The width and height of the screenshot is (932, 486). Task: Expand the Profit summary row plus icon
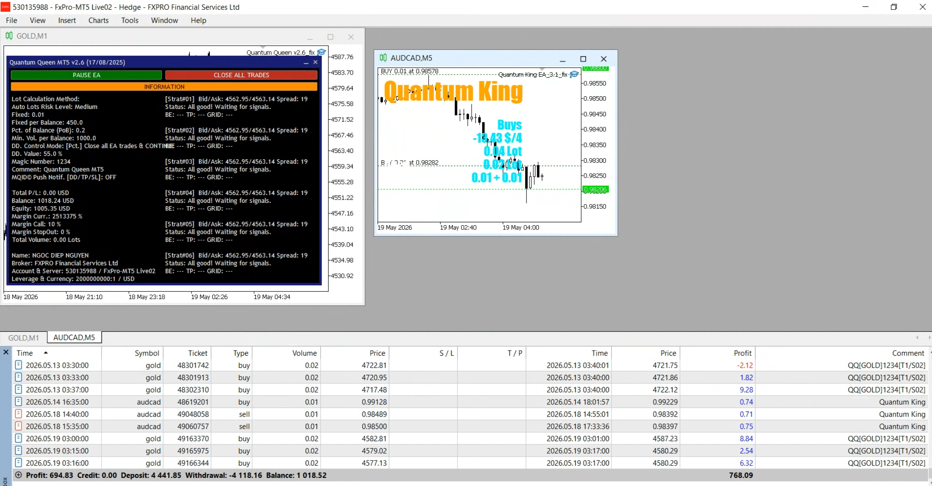coord(18,475)
